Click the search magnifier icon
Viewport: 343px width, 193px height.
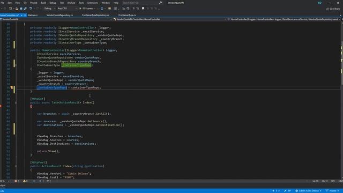pyautogui.click(x=160, y=3)
